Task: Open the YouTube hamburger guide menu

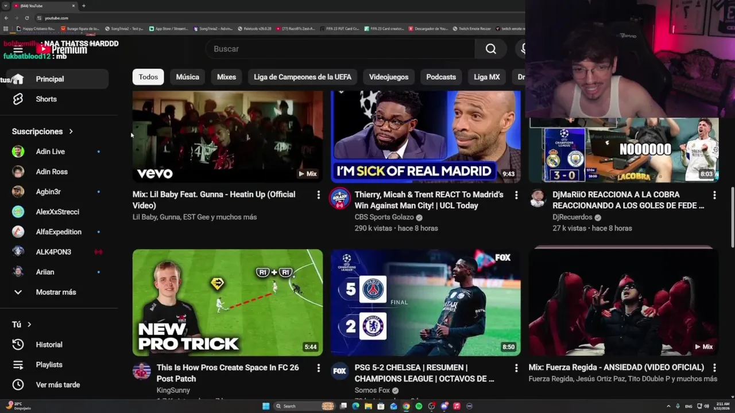Action: (18, 49)
